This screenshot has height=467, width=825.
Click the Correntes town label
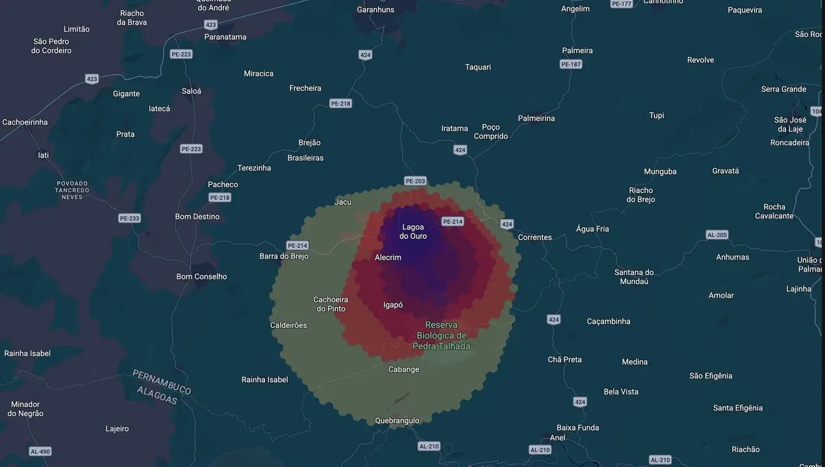(535, 237)
